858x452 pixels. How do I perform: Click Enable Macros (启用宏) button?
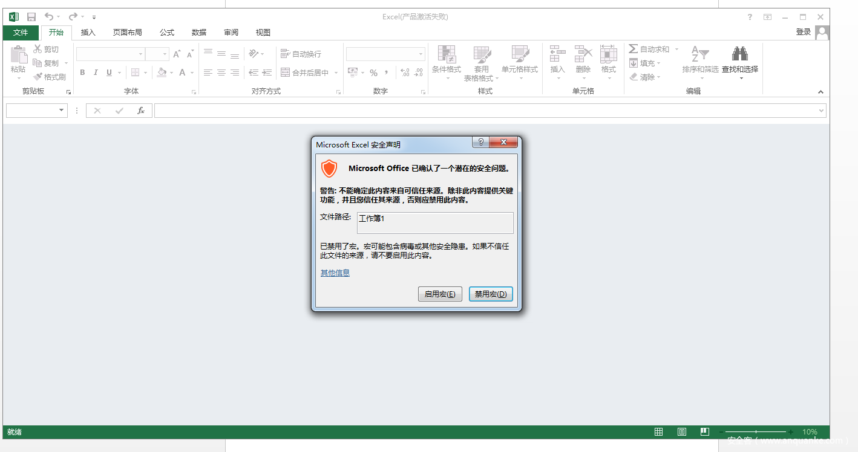point(440,294)
